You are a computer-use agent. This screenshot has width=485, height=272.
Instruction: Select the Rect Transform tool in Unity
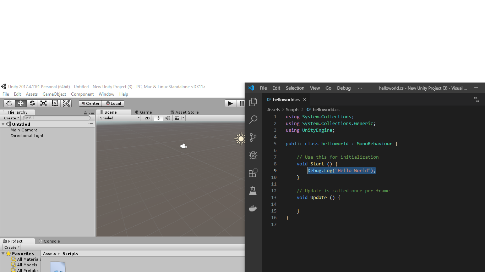point(55,103)
